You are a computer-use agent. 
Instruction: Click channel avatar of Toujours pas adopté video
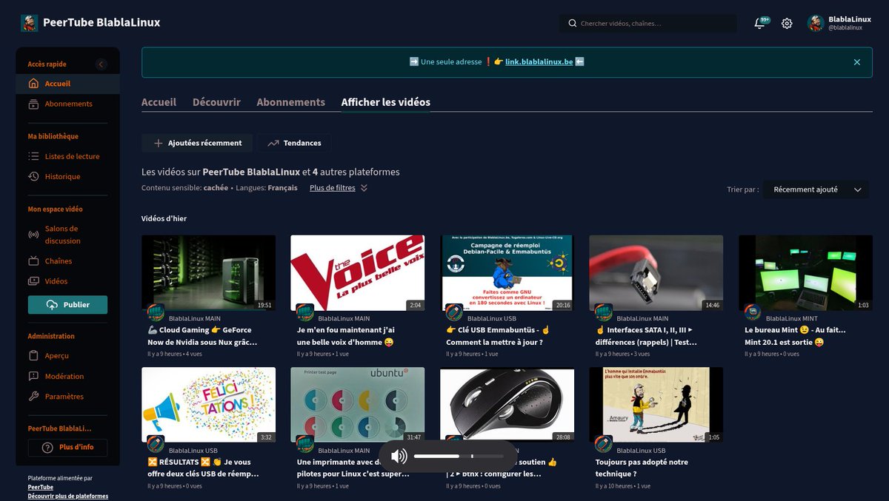[604, 444]
